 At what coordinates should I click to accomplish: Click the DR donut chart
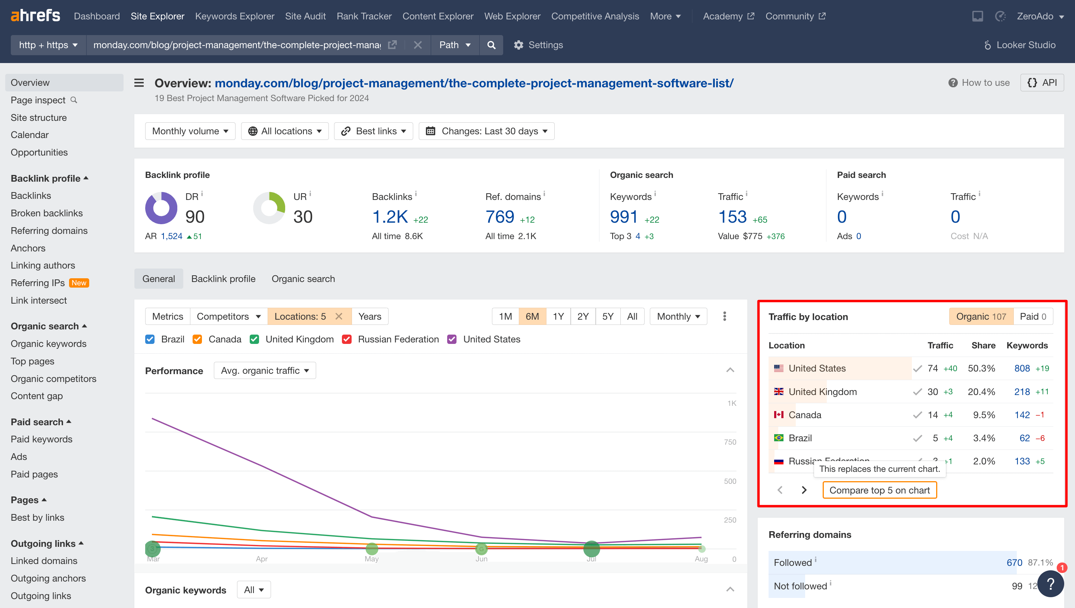161,207
